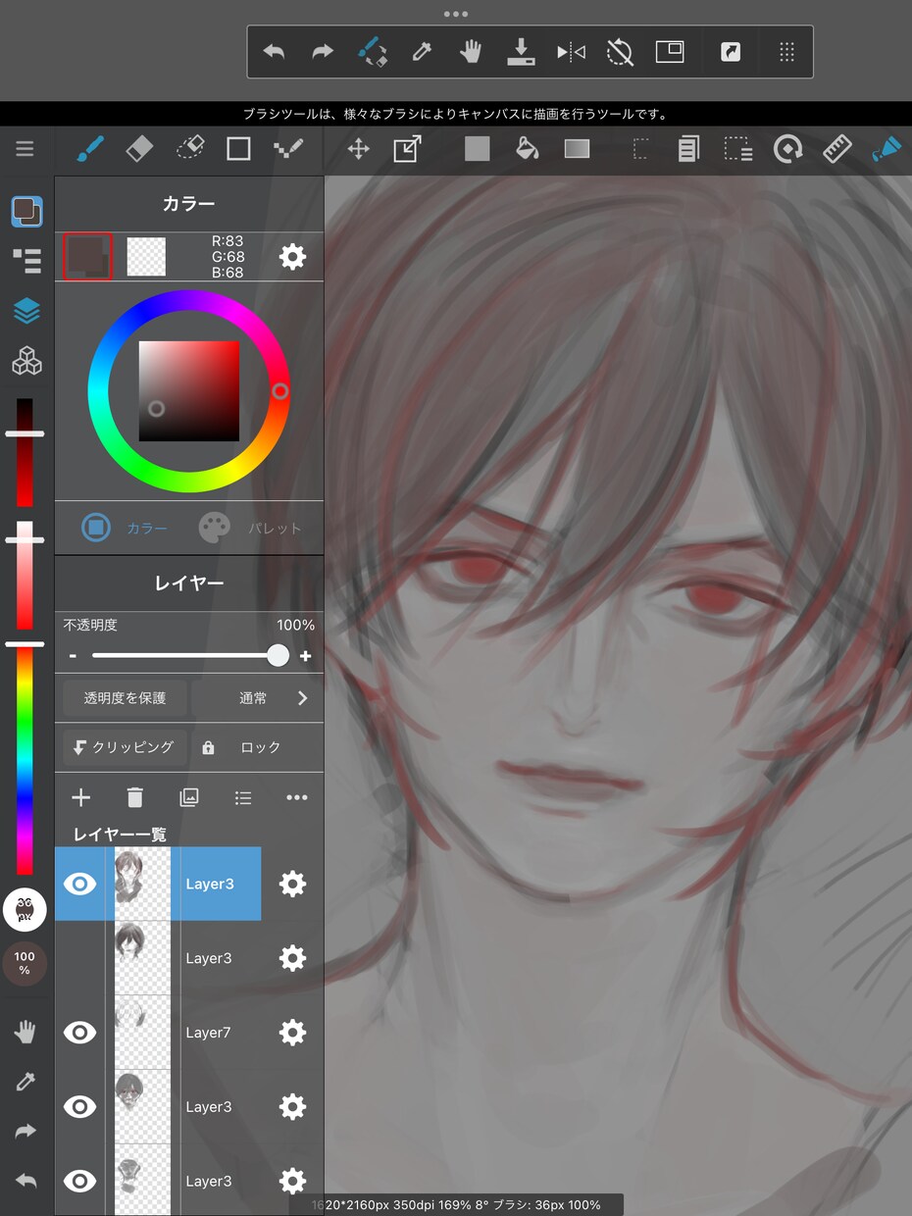
Task: Decrease layer opacity with the minus button
Action: click(x=73, y=656)
